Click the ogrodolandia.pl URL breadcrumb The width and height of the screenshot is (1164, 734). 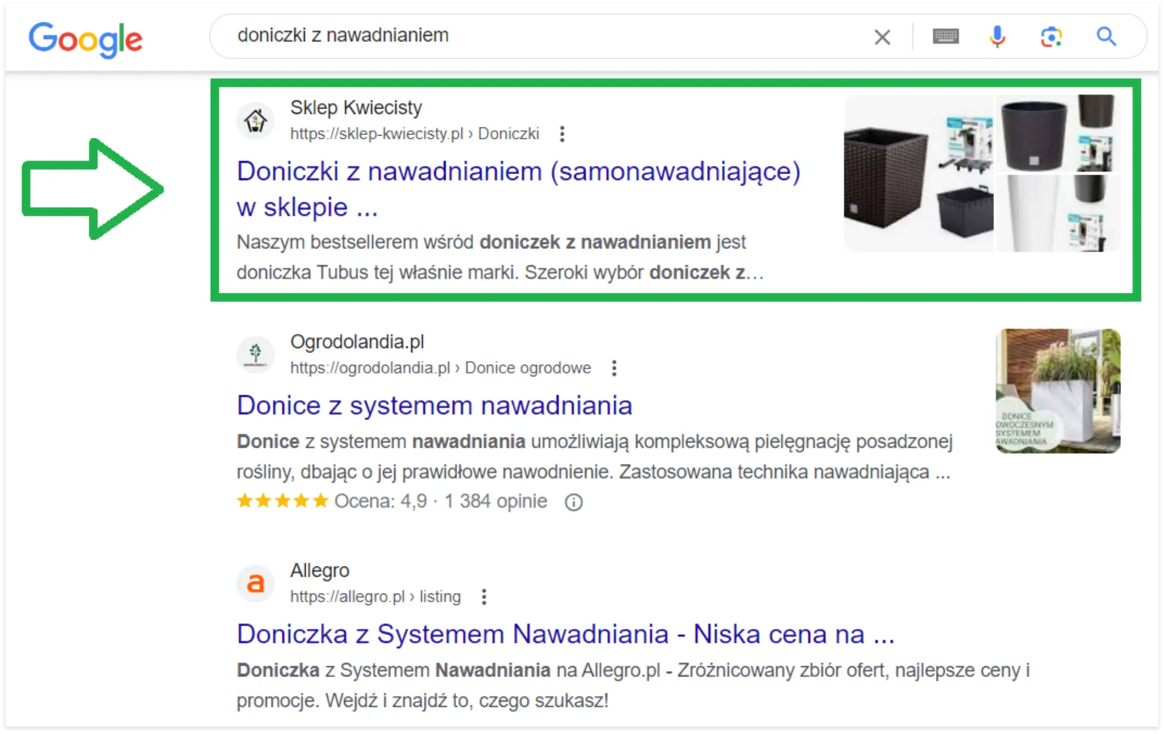[x=440, y=367]
